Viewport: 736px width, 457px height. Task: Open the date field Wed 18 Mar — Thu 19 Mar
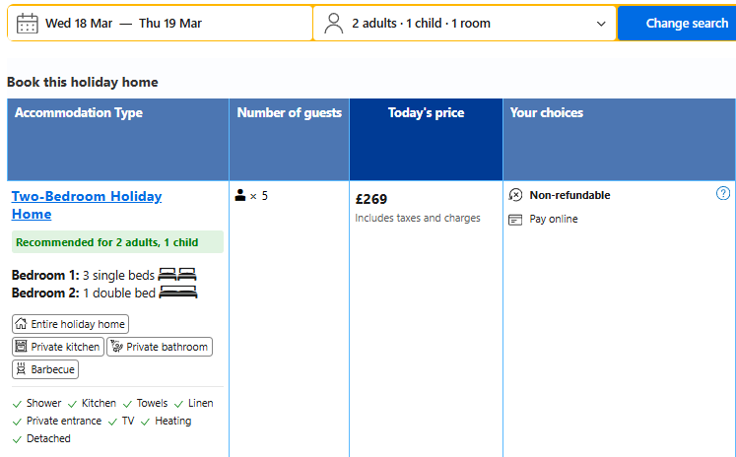click(x=160, y=24)
